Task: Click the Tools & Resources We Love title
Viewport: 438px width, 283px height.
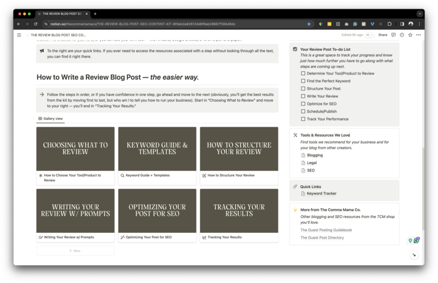Action: coord(325,135)
